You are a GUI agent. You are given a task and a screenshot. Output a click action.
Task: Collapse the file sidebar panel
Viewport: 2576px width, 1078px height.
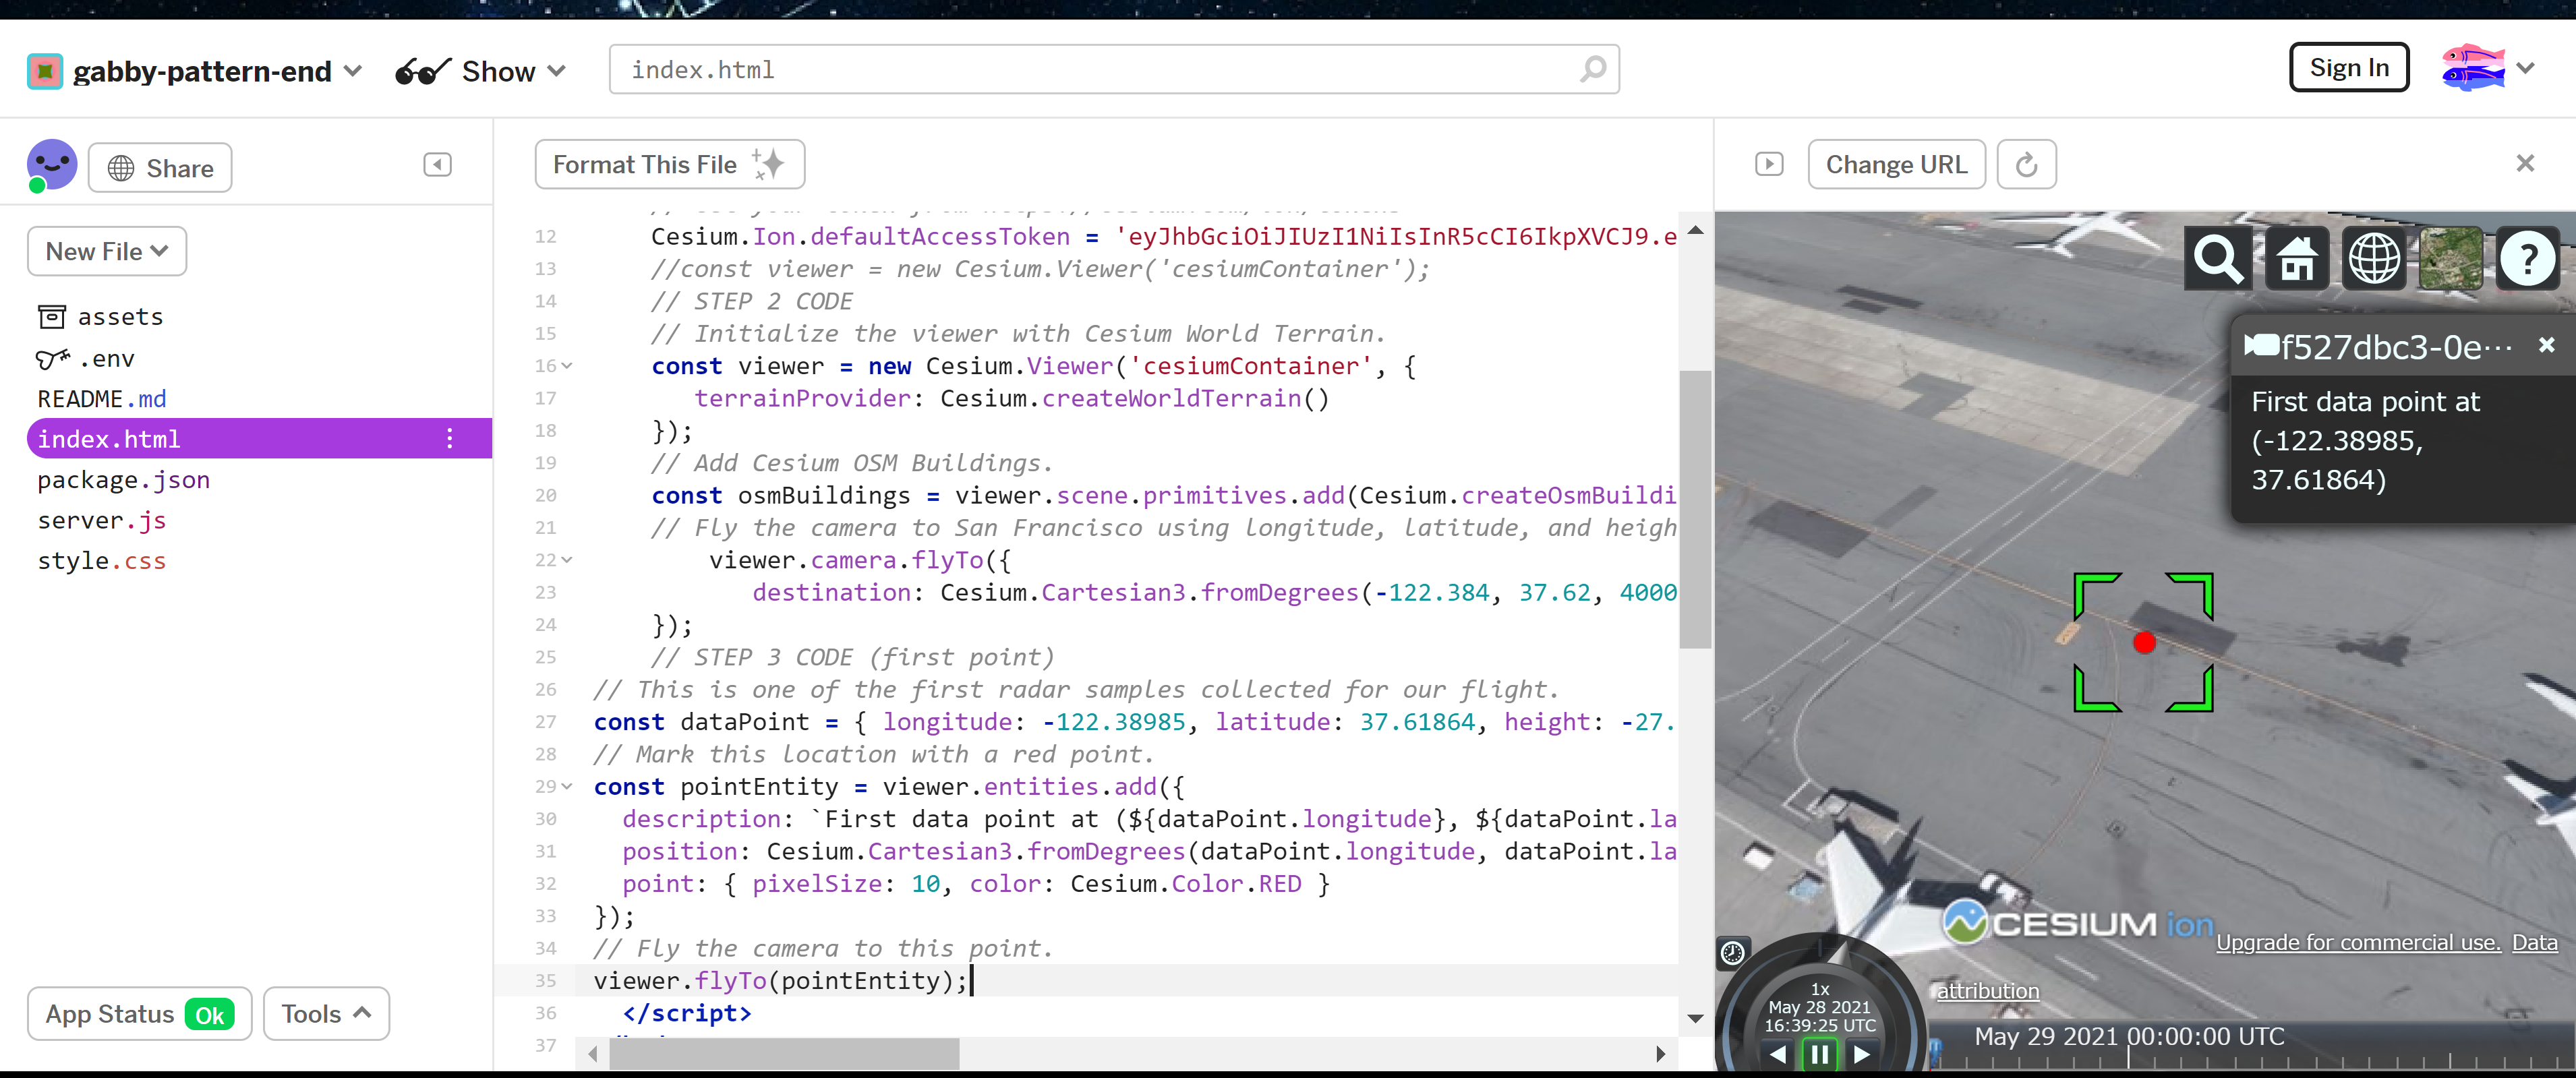click(437, 165)
